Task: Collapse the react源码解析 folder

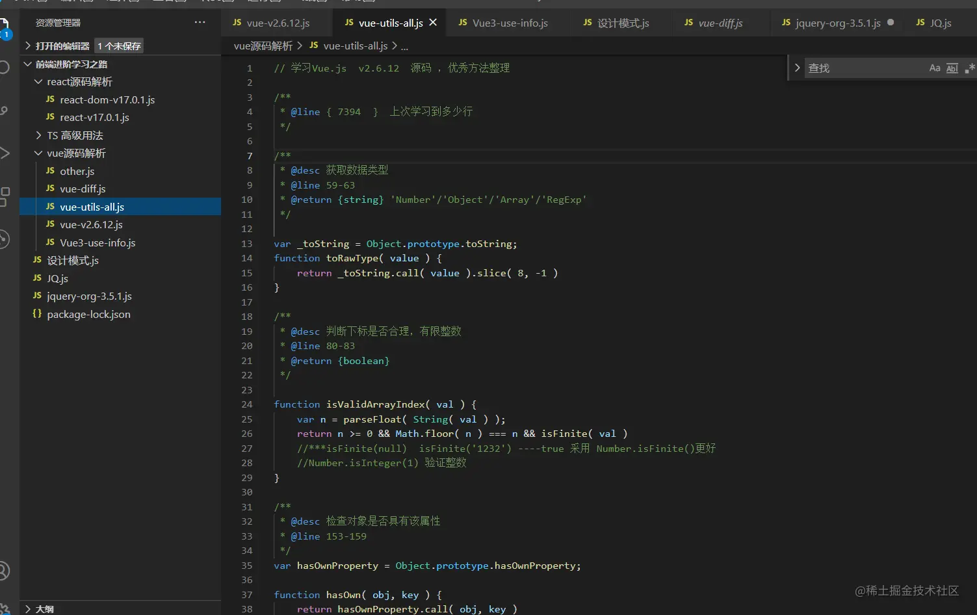Action: pyautogui.click(x=79, y=82)
